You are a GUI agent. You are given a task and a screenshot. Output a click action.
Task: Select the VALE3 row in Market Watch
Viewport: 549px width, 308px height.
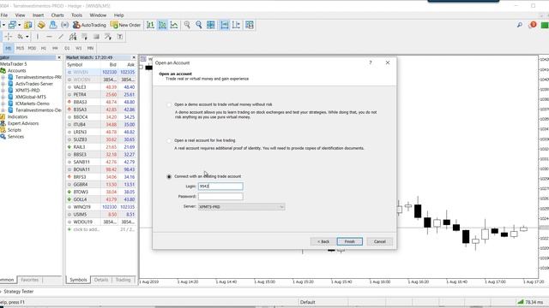(x=101, y=87)
